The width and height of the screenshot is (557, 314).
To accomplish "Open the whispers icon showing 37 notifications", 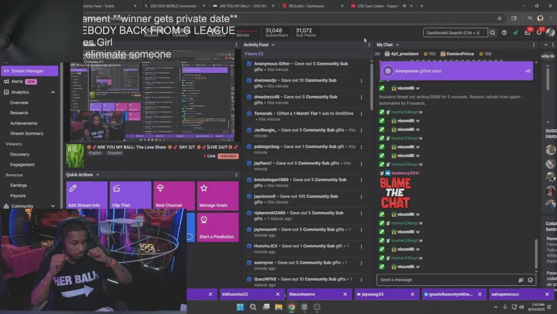I will point(539,32).
